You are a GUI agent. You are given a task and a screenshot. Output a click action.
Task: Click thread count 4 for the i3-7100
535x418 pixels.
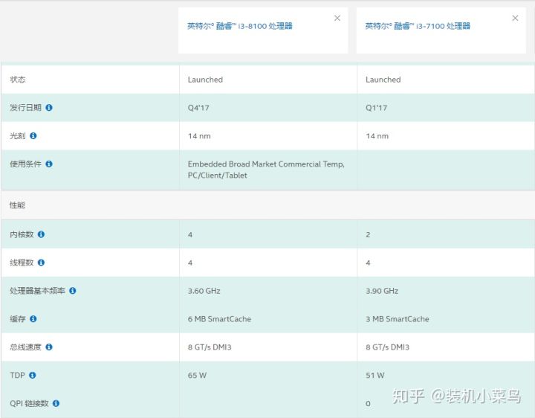tap(368, 263)
